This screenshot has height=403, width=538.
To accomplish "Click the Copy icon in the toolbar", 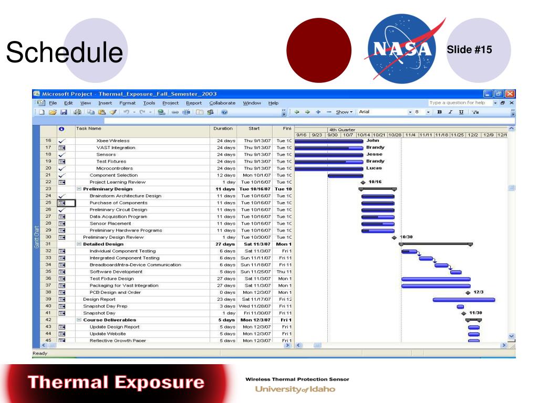I will 90,112.
